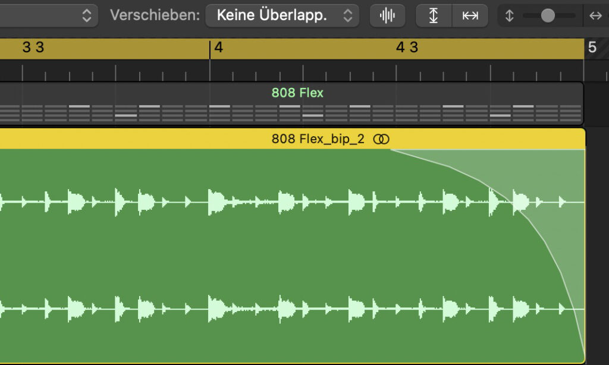This screenshot has width=609, height=365.
Task: Select the 808 Flex_bip_2 audio region header
Action: click(293, 139)
